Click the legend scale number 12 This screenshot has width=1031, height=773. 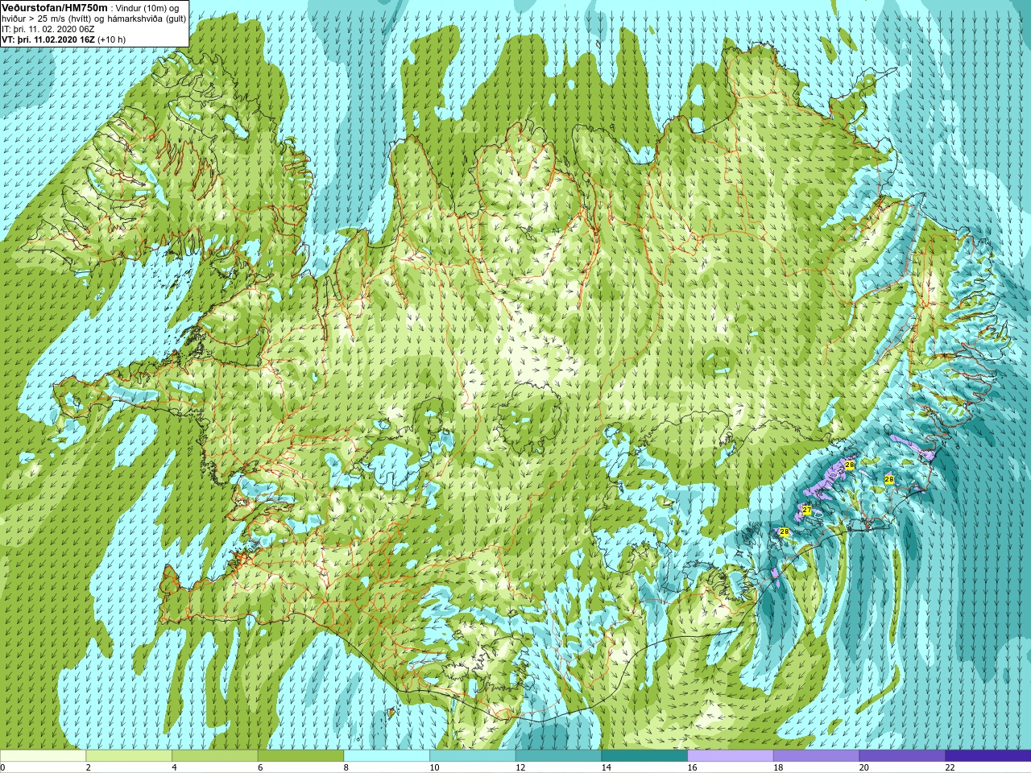[520, 767]
